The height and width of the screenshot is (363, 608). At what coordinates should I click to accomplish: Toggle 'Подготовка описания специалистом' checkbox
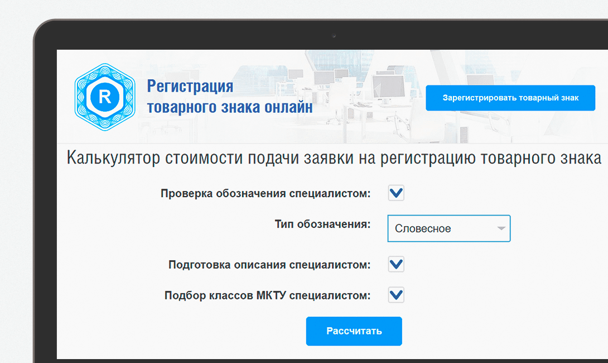pos(396,264)
